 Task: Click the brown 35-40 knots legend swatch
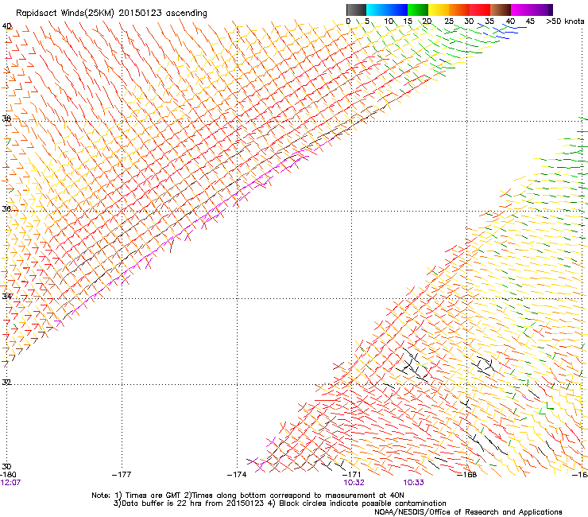pos(501,10)
